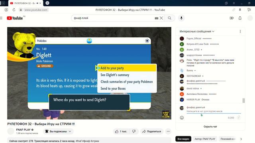Select the Все видео chip
This screenshot has width=255, height=143.
pyautogui.click(x=183, y=139)
